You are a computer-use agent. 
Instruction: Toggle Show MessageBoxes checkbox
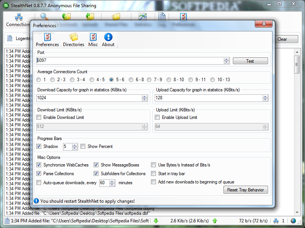[x=96, y=165]
